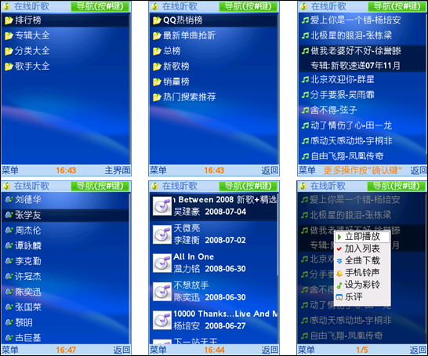Click 菜单 beside the 更多操作 hint text
The height and width of the screenshot is (356, 428).
click(x=306, y=171)
